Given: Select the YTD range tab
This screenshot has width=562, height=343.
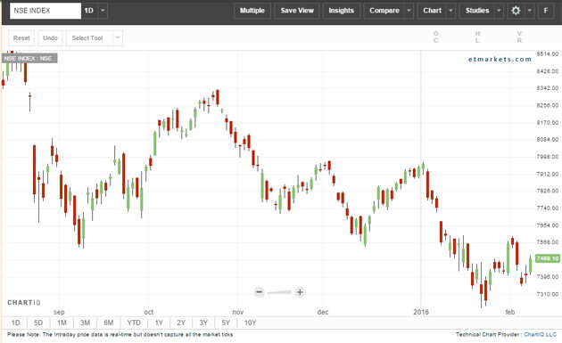Looking at the screenshot, I should click(134, 323).
